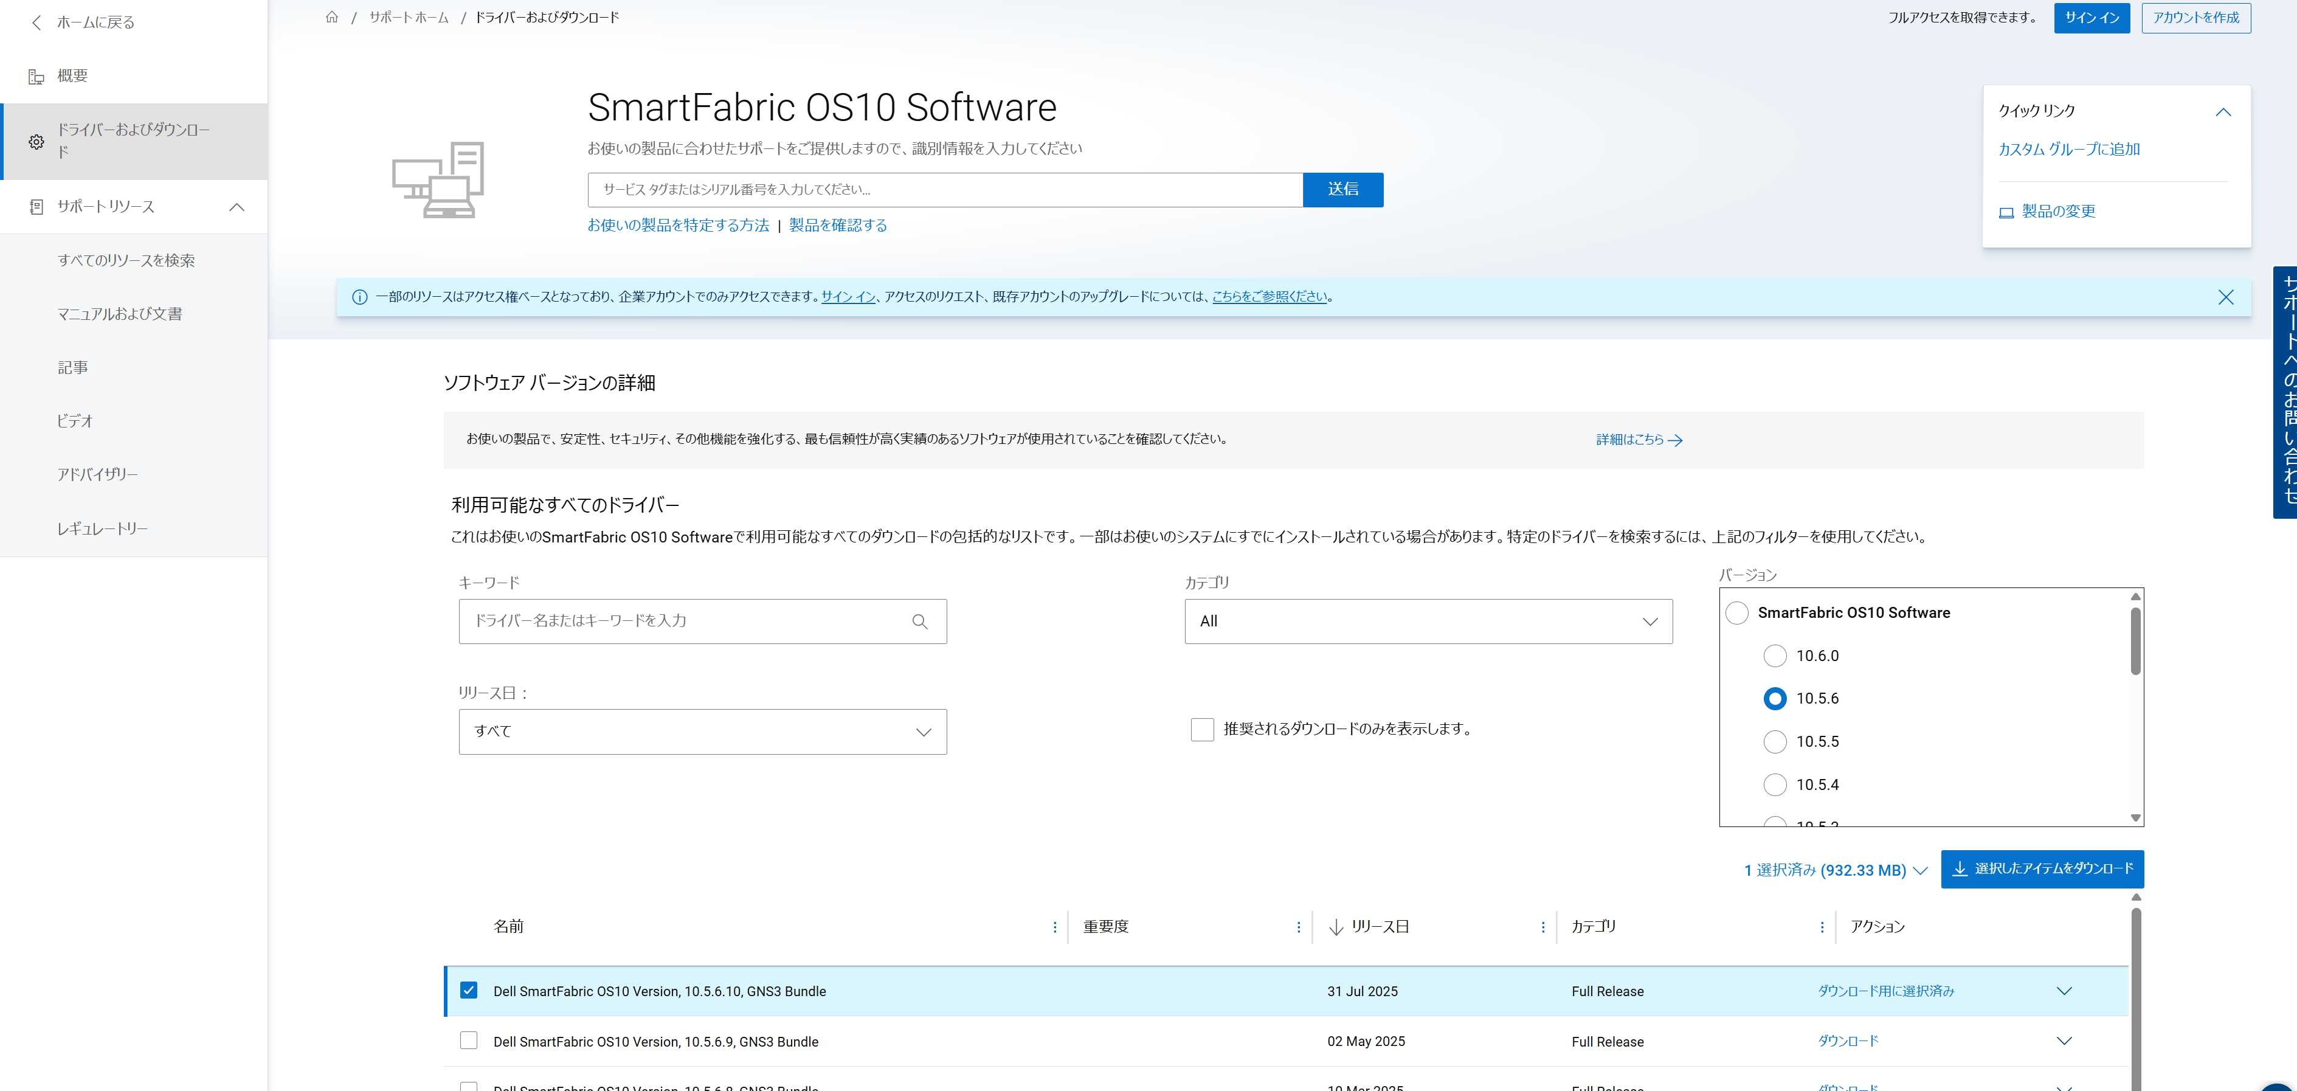Open the リリース日 すべて dropdown
2297x1091 pixels.
[702, 732]
